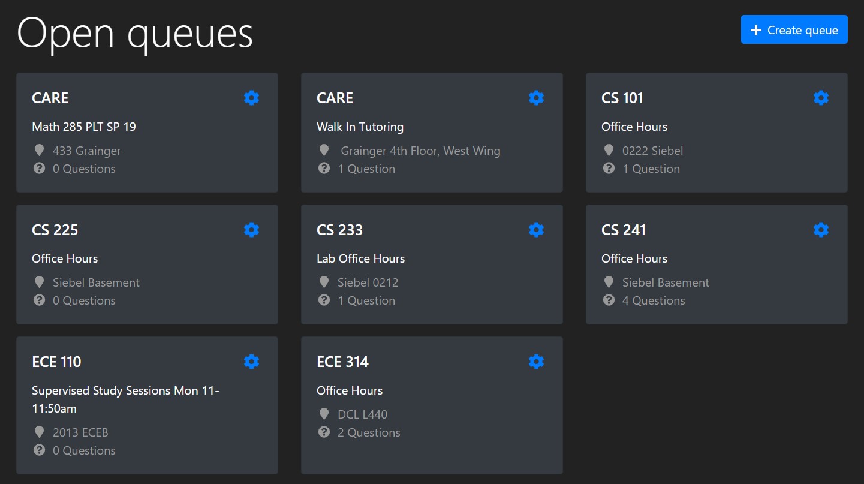This screenshot has width=864, height=484.
Task: Open the CS 241 Office Hours queue
Action: click(x=717, y=264)
